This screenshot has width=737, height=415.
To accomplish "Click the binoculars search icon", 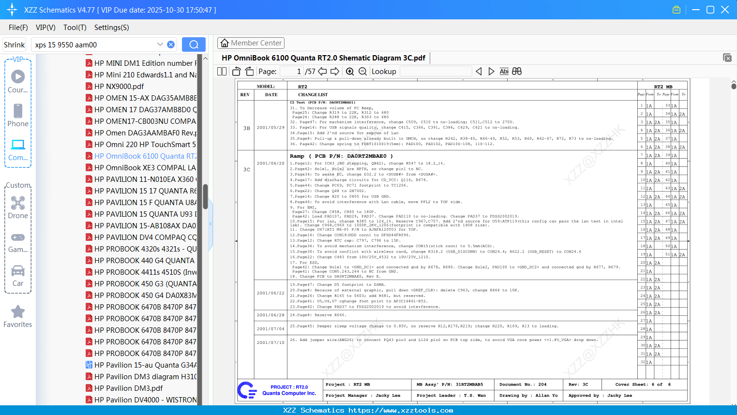I will 517,72.
